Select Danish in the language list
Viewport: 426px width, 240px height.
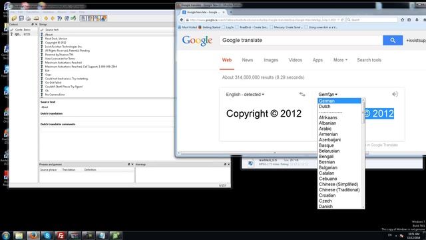click(x=339, y=207)
